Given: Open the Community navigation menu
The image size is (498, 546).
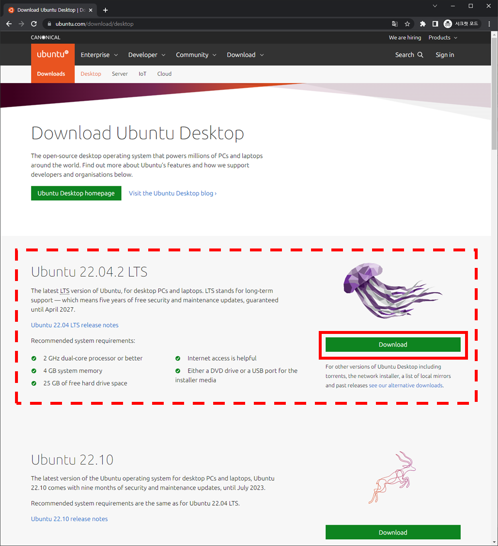Looking at the screenshot, I should pos(196,55).
